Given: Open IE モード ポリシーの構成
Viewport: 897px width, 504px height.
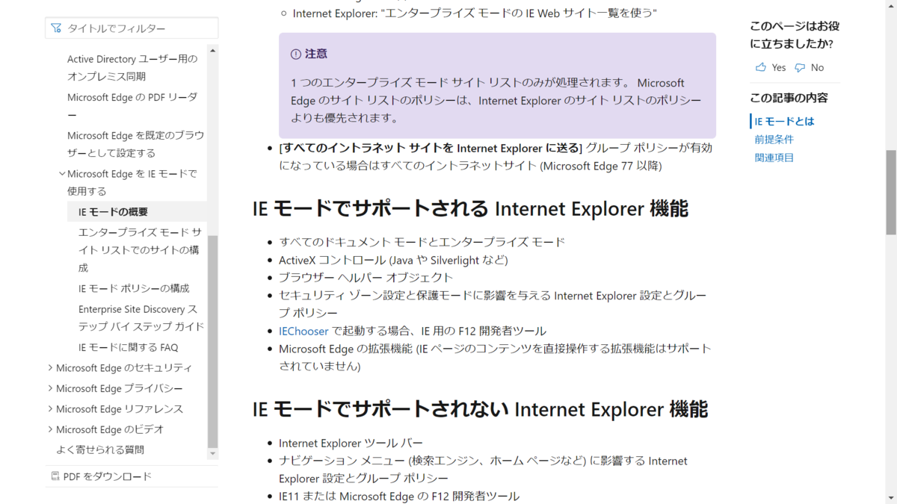Looking at the screenshot, I should click(134, 288).
